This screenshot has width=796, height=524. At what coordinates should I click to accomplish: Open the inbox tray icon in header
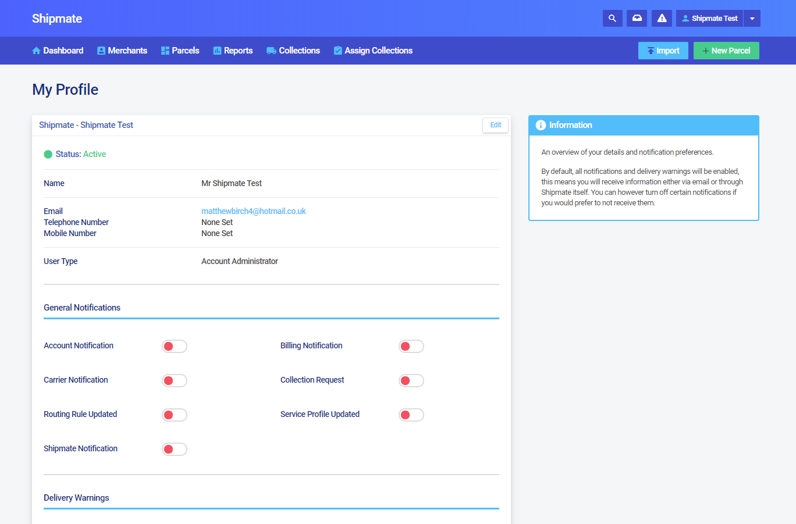(637, 19)
